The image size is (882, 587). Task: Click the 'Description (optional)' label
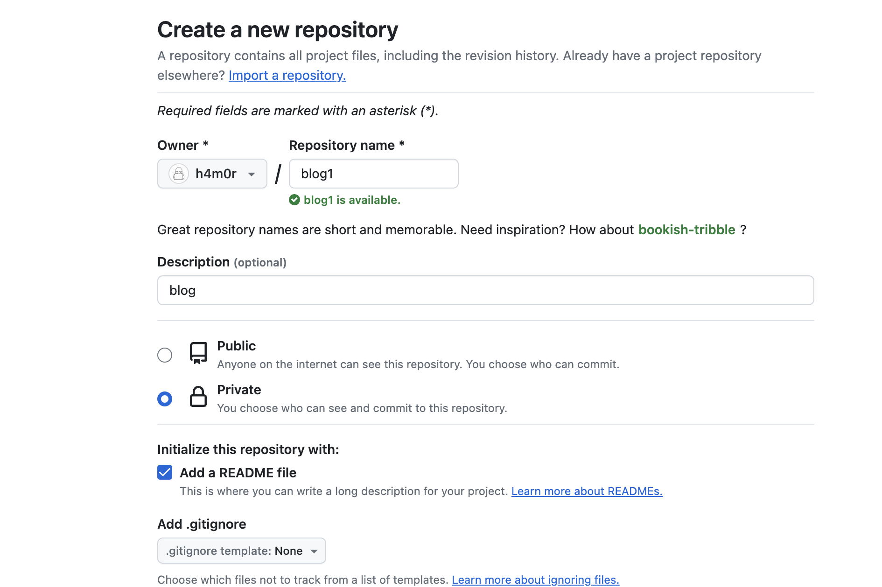click(222, 262)
